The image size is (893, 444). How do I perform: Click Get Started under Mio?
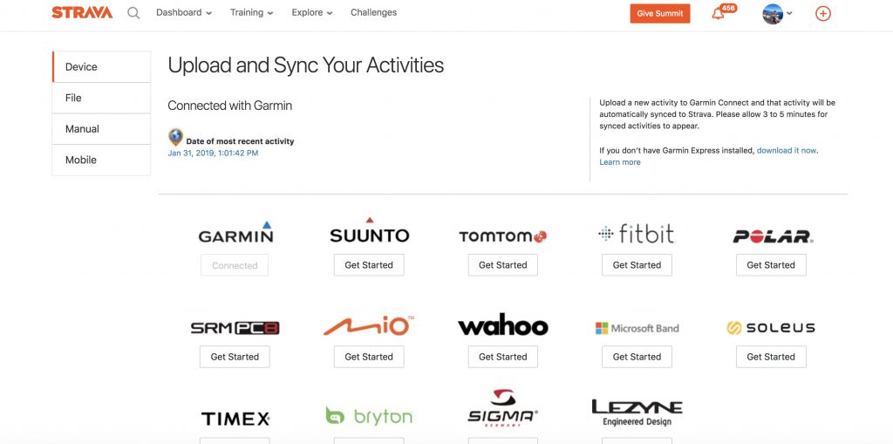[369, 357]
